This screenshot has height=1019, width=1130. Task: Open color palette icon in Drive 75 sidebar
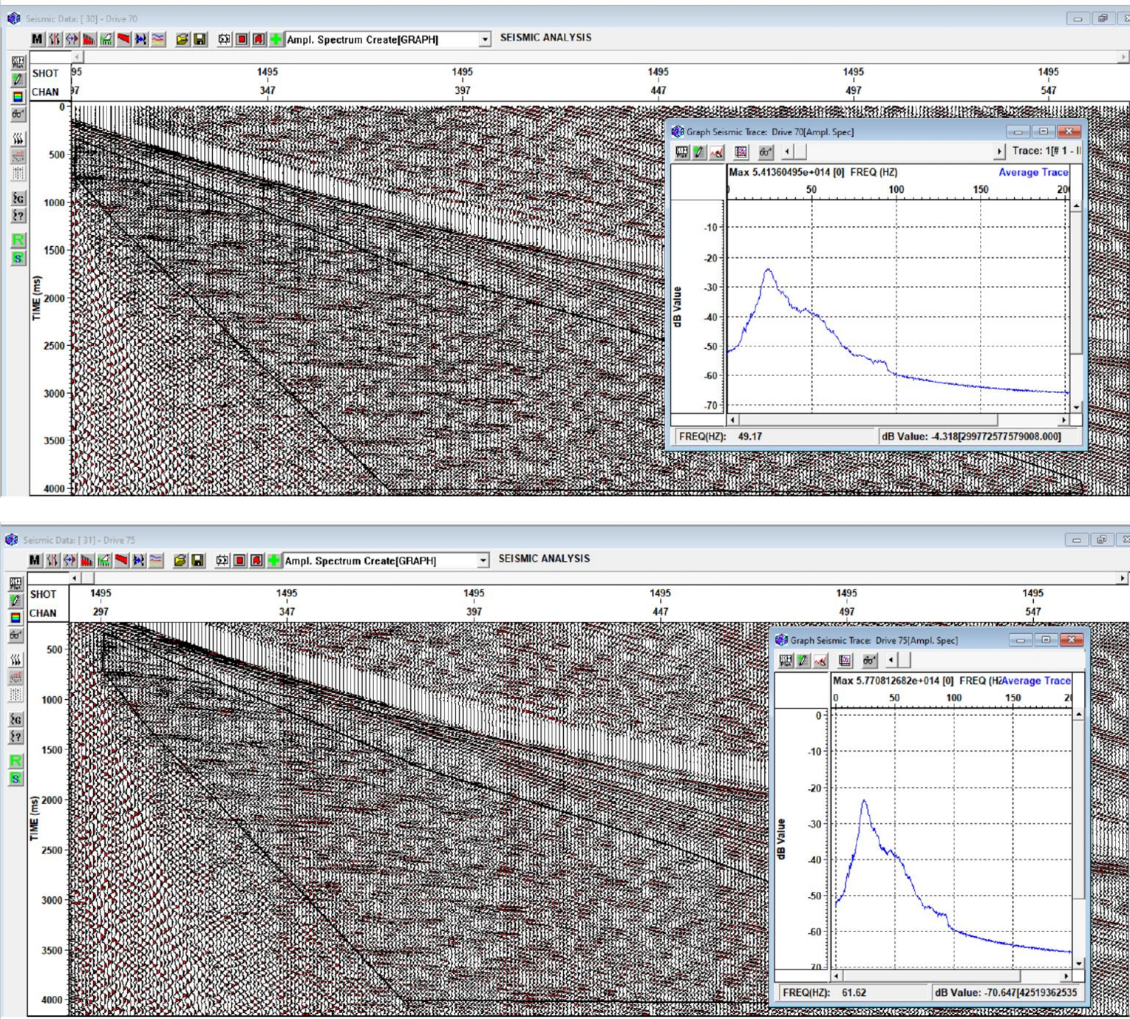[16, 618]
